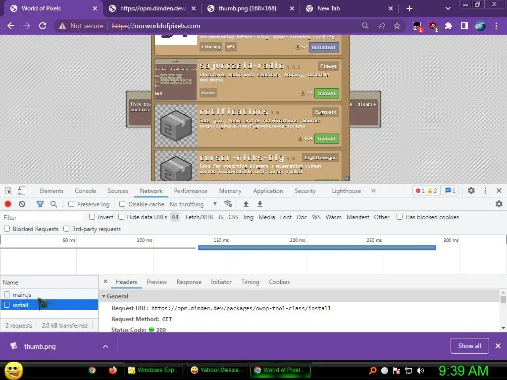Bookmark this page with the star
Screen dimensions: 507x380
[x=397, y=26]
